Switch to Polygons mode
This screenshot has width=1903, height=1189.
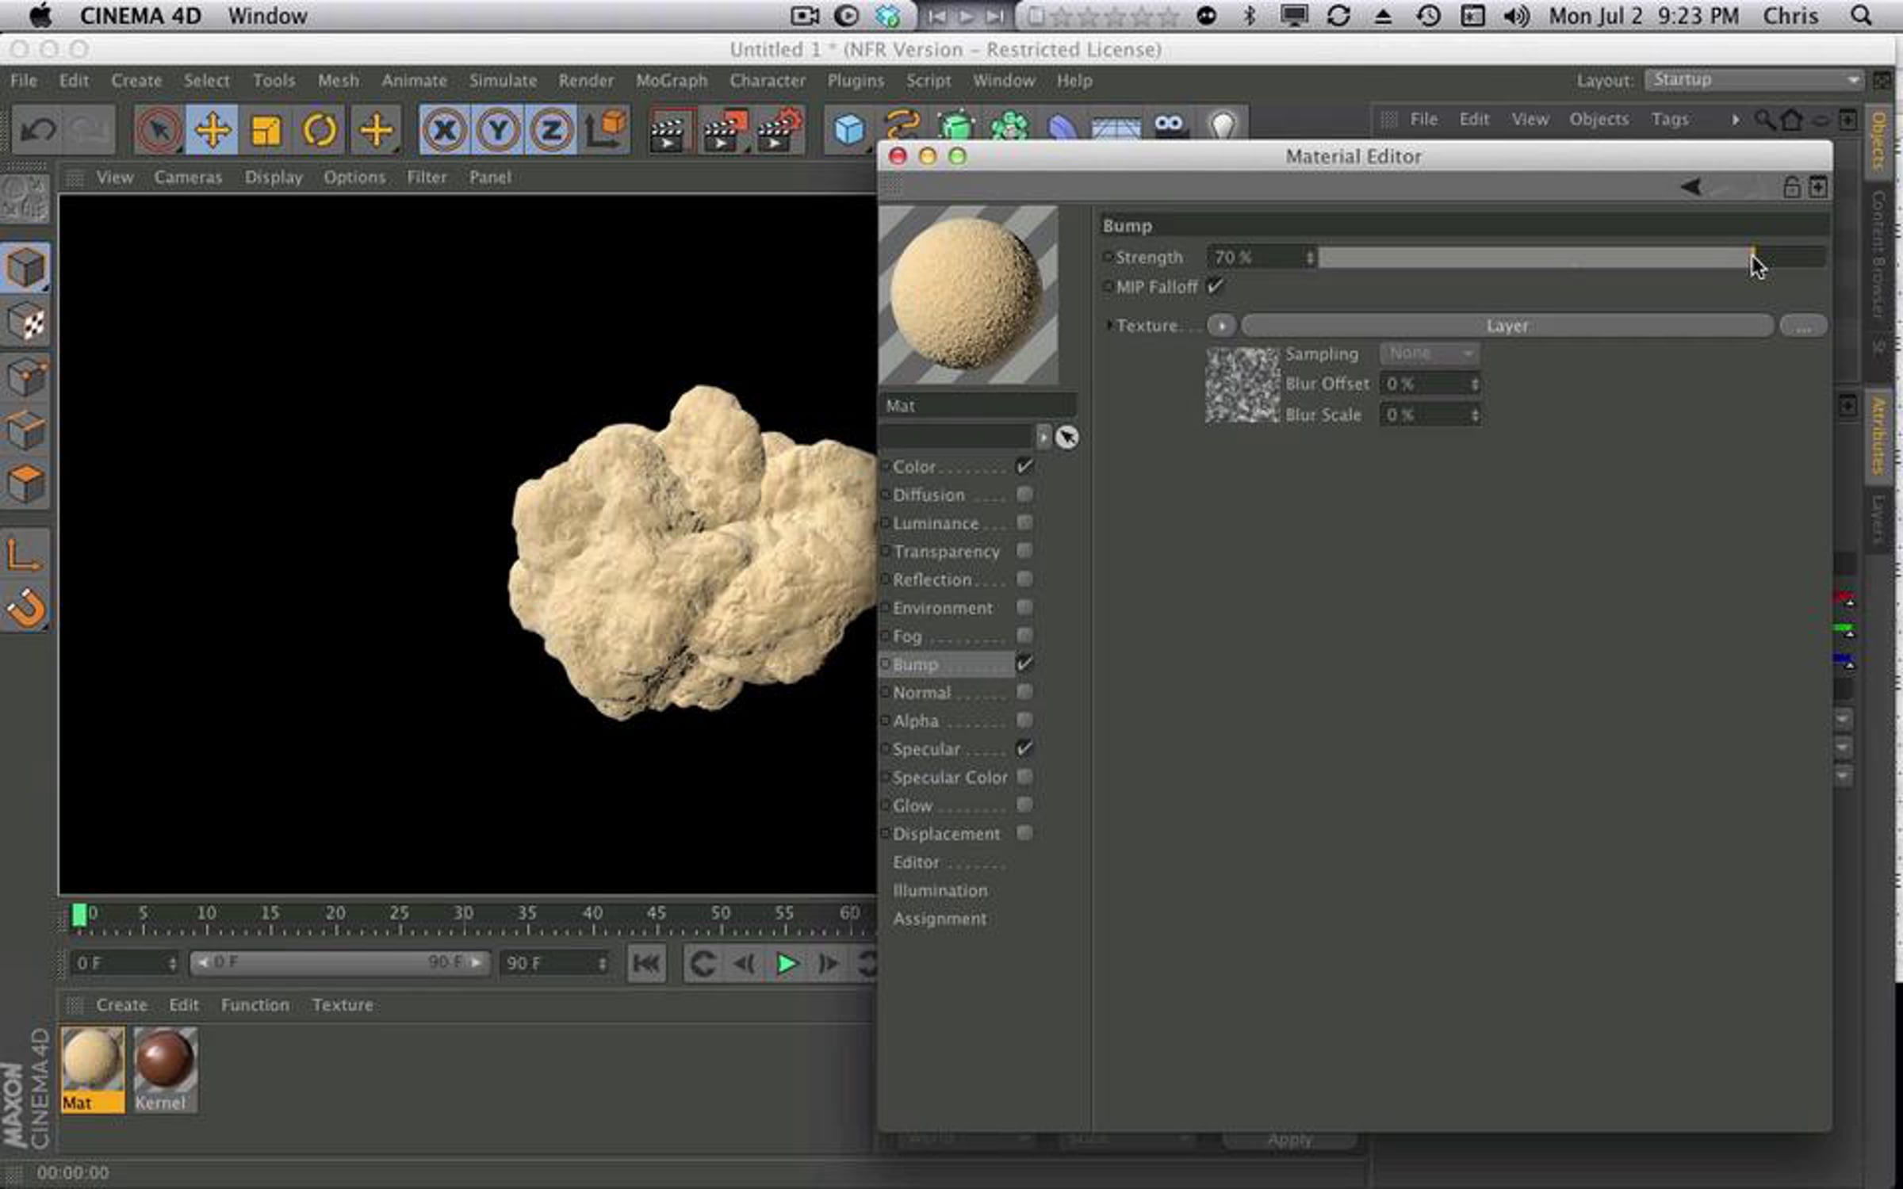pos(26,484)
